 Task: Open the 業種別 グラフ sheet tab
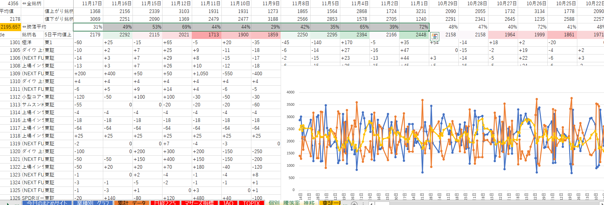[x=93, y=203]
